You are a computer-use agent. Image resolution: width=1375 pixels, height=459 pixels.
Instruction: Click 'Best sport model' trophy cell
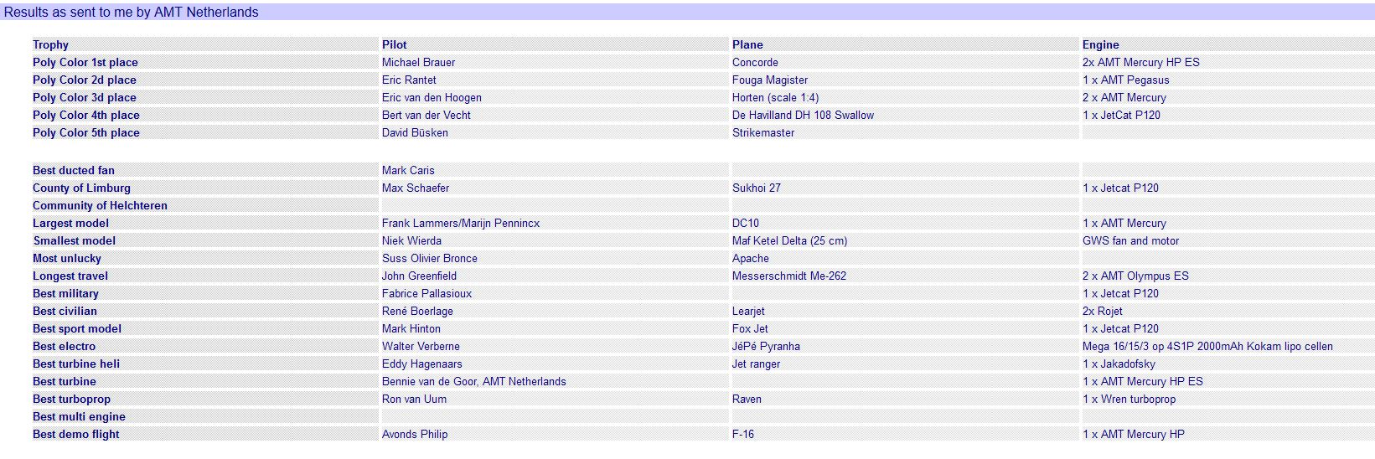[77, 328]
